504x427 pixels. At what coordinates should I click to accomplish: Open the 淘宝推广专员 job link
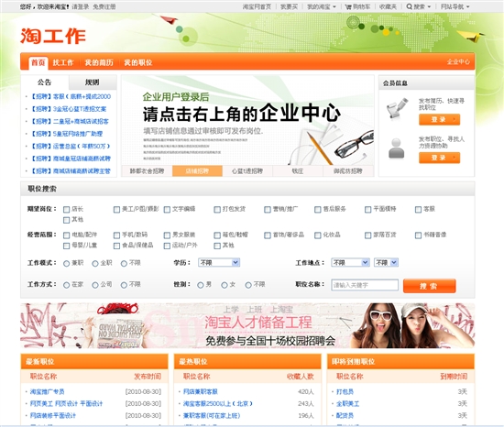point(48,391)
